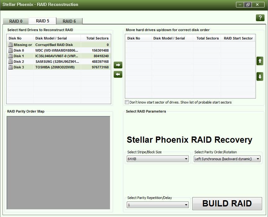
Task: Select the WDC (WD-WMAMD18806... drive entry
Action: (57, 50)
